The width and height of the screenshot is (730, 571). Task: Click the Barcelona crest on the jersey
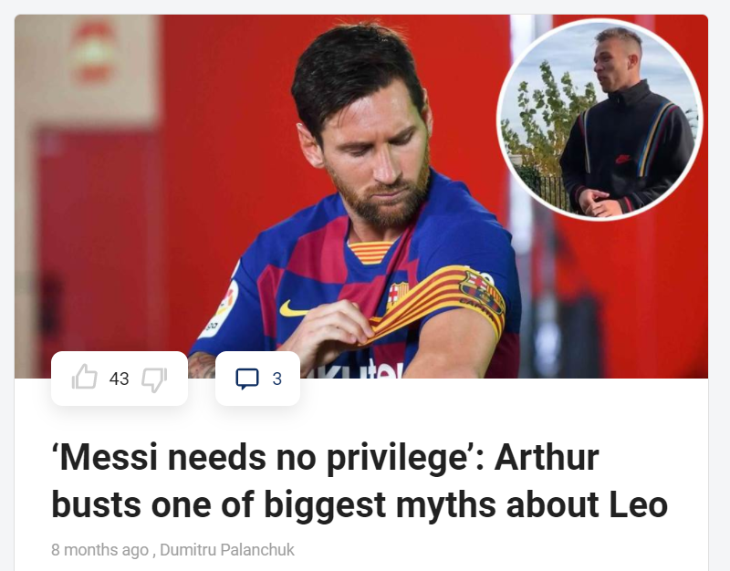(399, 295)
